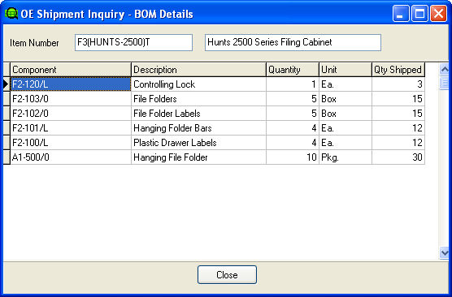Click the Pkg. unit cell

pyautogui.click(x=346, y=157)
